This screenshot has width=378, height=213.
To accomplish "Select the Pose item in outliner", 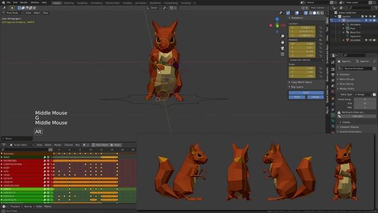I will click(x=353, y=28).
